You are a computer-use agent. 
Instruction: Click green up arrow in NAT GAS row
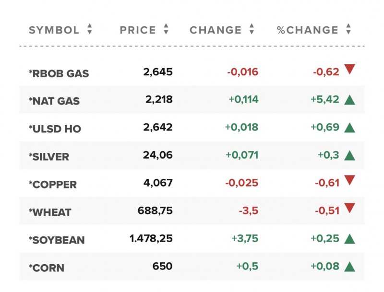tap(349, 100)
